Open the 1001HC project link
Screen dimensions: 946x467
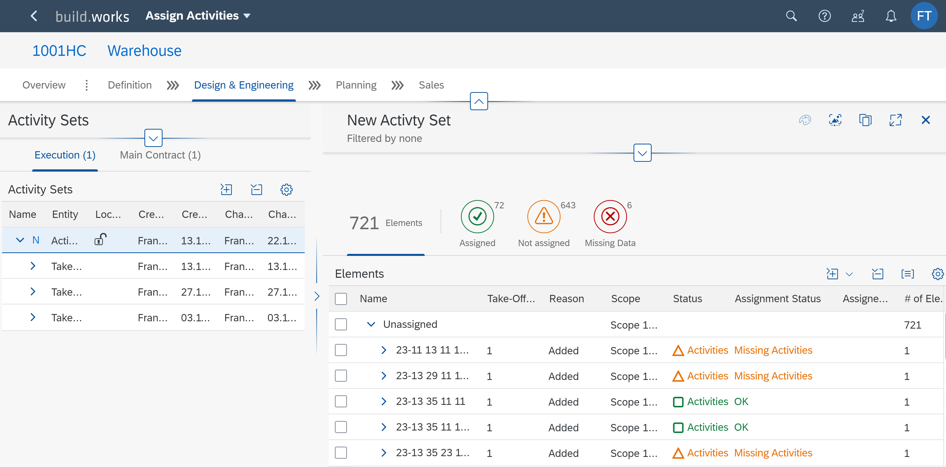pos(59,51)
